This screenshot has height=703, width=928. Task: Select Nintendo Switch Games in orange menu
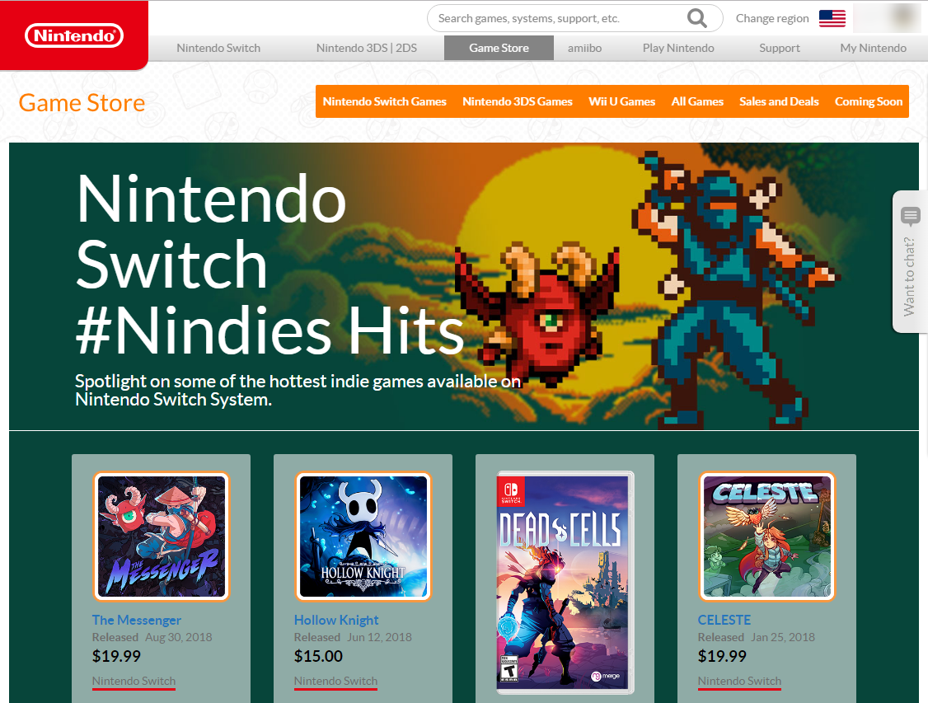point(385,101)
